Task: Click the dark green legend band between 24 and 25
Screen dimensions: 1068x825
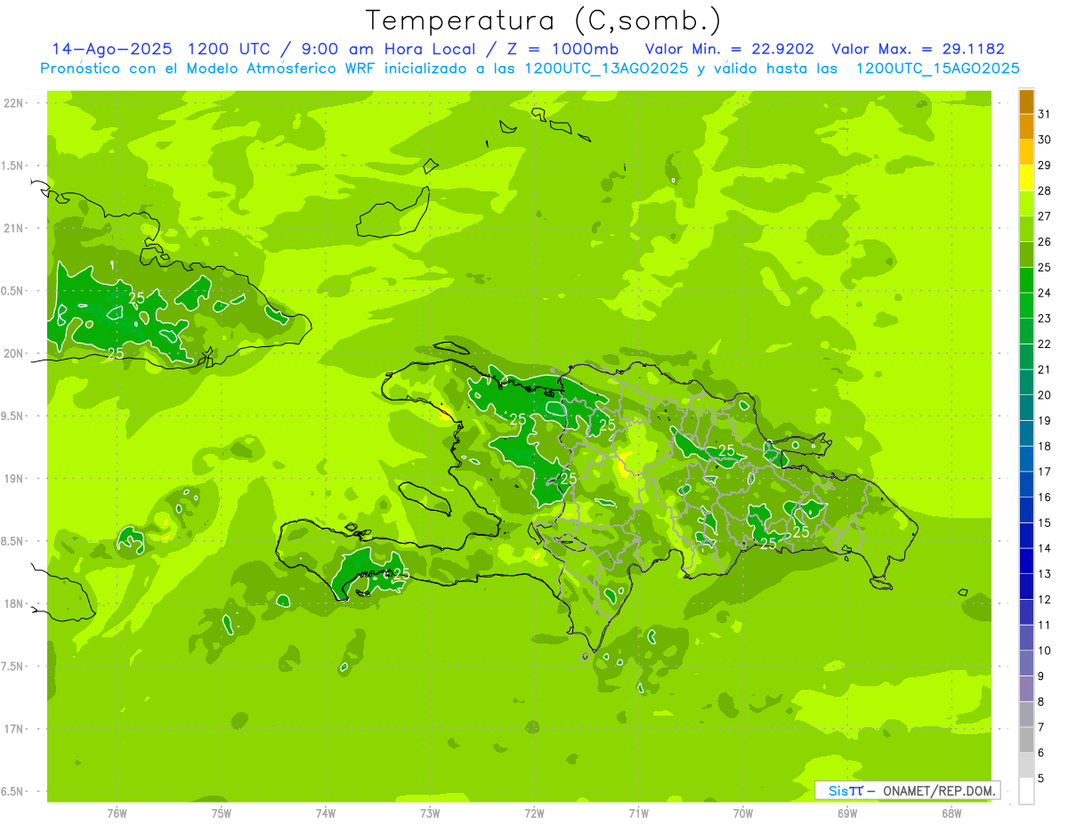Action: point(1026,280)
